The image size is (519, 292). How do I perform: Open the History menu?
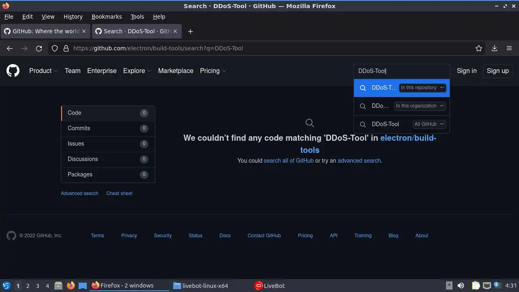(x=73, y=17)
